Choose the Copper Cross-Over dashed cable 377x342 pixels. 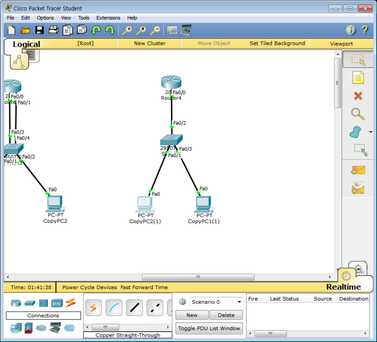click(x=155, y=308)
